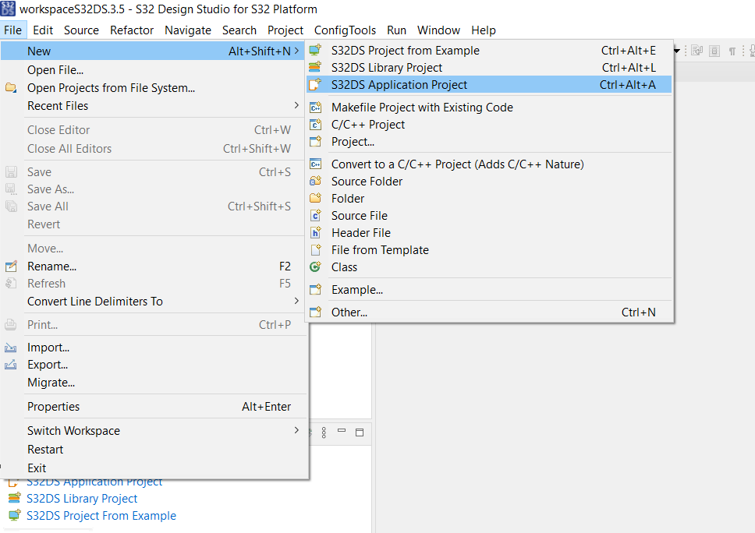Click the S32DS Project From Example link
The width and height of the screenshot is (755, 533).
coord(101,515)
